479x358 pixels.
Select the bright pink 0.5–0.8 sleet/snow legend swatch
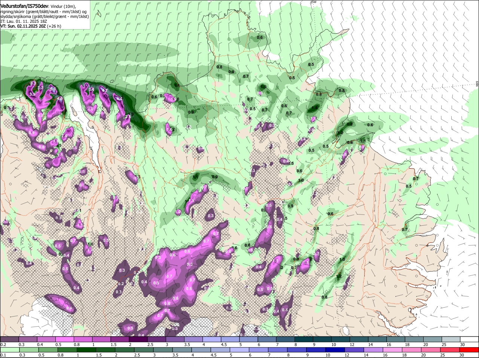64,339
